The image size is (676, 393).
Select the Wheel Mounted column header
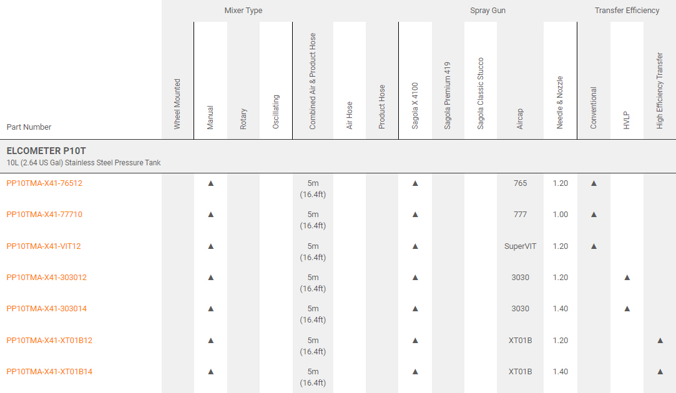click(x=177, y=104)
